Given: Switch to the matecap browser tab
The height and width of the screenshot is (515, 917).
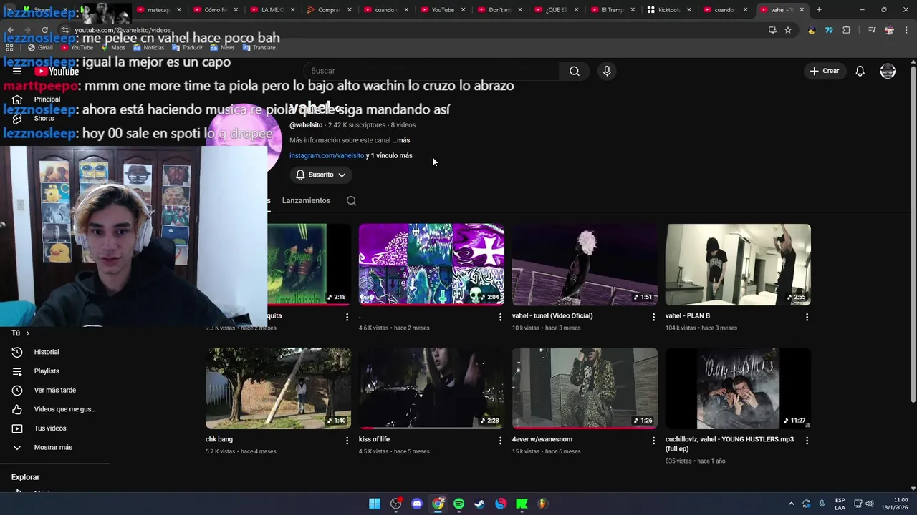Looking at the screenshot, I should click(x=158, y=10).
